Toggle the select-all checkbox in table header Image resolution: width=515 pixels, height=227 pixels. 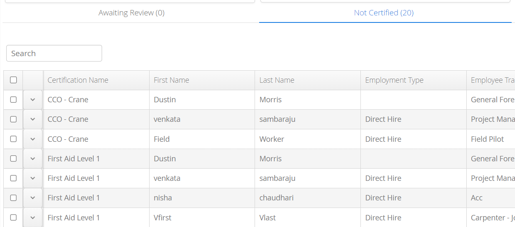(13, 80)
